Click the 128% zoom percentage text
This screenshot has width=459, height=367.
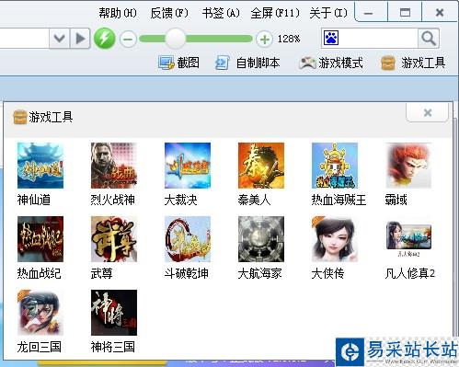[x=289, y=39]
